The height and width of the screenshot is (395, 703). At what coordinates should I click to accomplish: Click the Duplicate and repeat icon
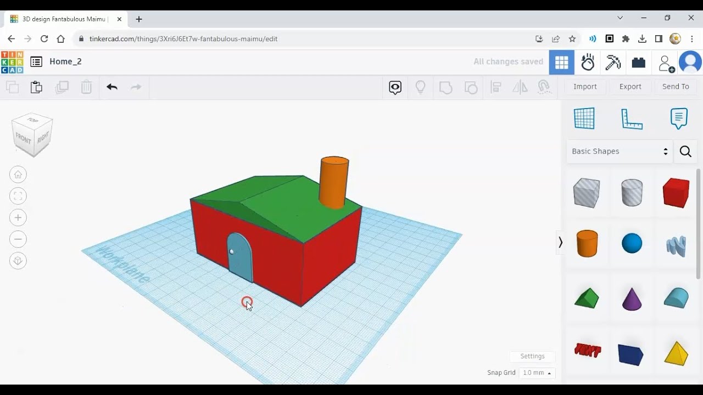click(62, 87)
